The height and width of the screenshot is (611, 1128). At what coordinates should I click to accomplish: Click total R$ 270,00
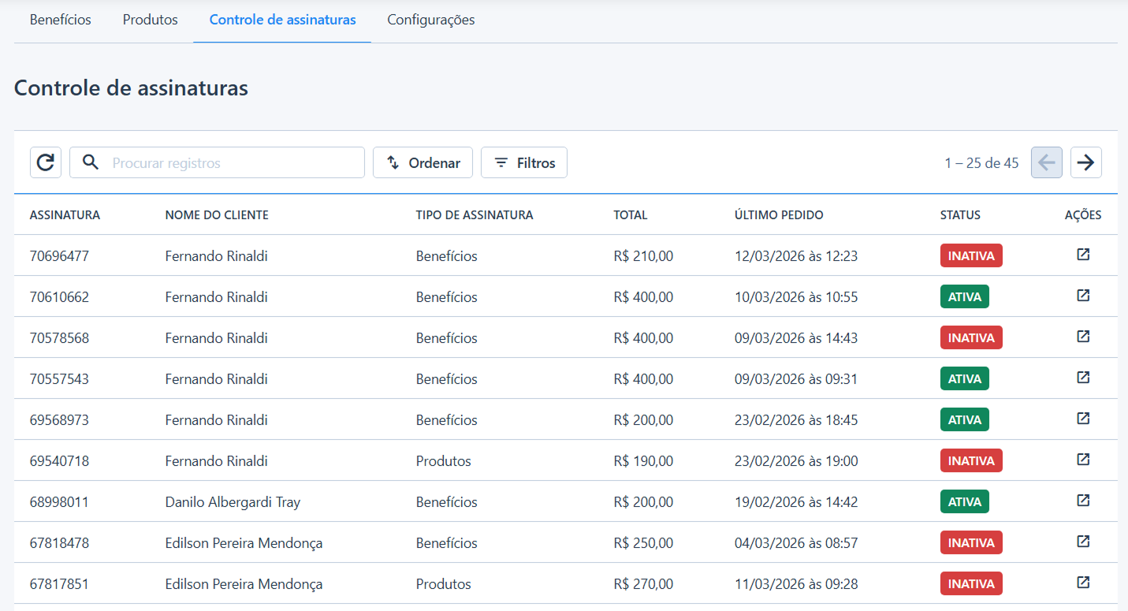click(643, 584)
